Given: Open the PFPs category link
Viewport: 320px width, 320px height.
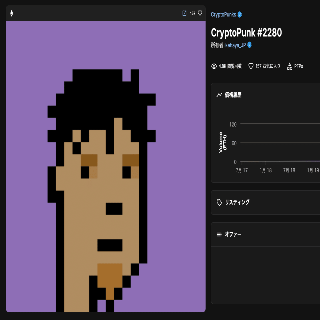Looking at the screenshot, I should tap(298, 66).
